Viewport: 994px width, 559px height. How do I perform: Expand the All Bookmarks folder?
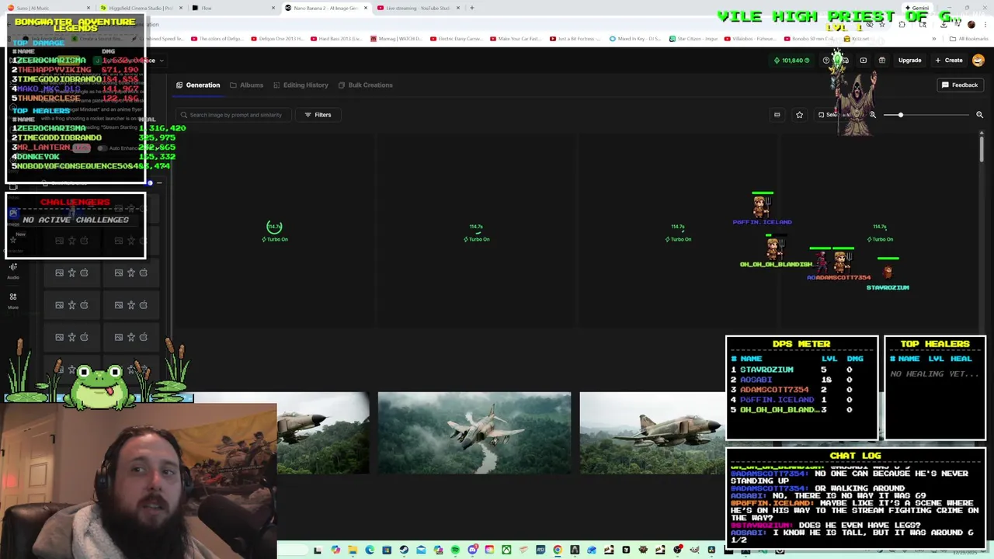[x=969, y=38]
